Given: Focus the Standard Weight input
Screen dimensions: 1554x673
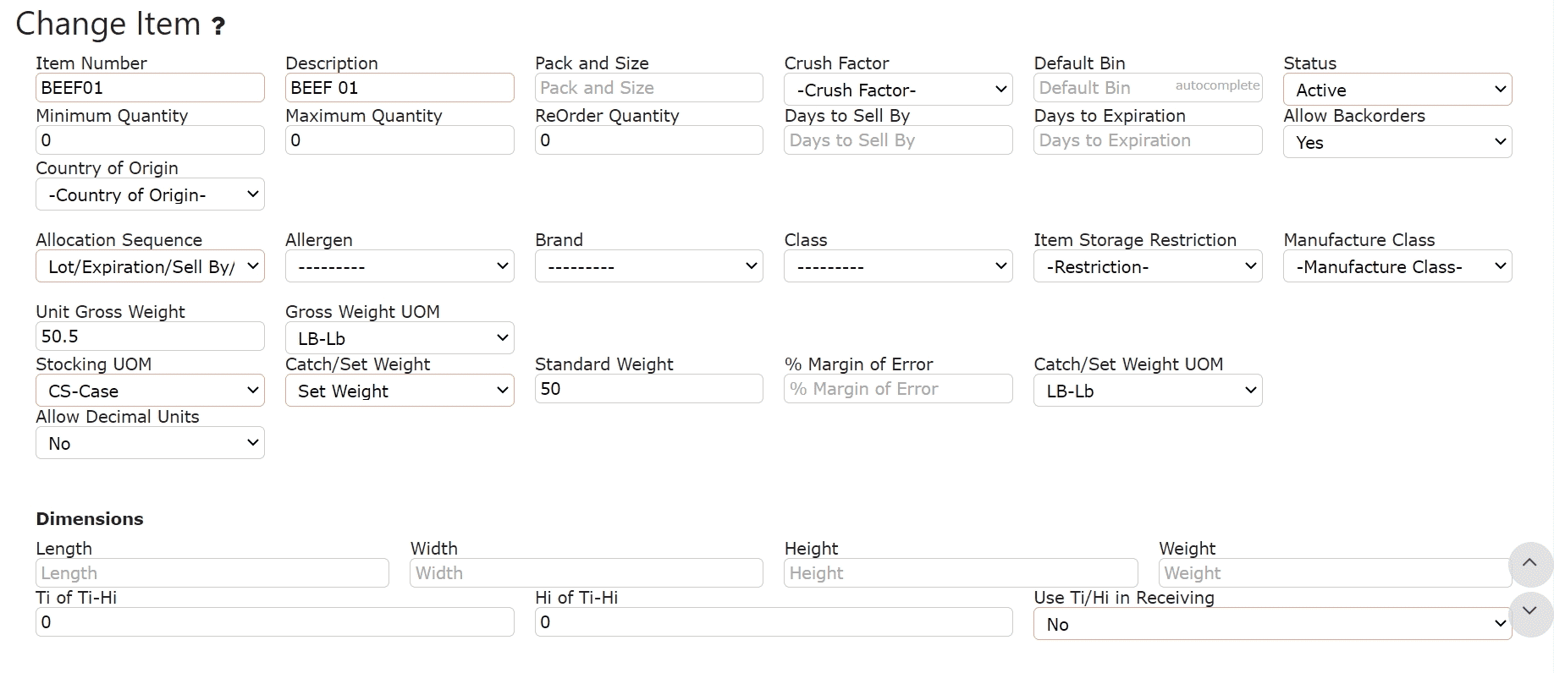Looking at the screenshot, I should point(649,389).
